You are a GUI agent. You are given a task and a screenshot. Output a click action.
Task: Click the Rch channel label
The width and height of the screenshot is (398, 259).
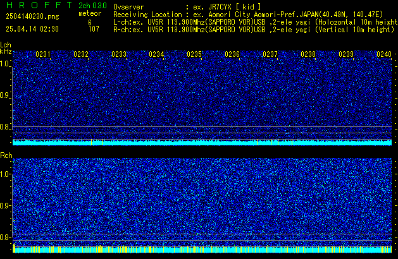click(x=6, y=155)
